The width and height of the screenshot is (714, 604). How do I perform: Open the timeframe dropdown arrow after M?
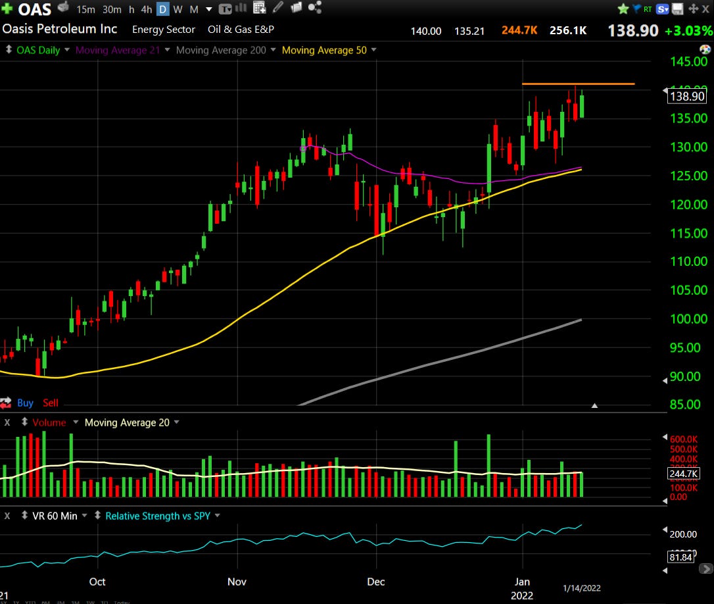pos(209,9)
